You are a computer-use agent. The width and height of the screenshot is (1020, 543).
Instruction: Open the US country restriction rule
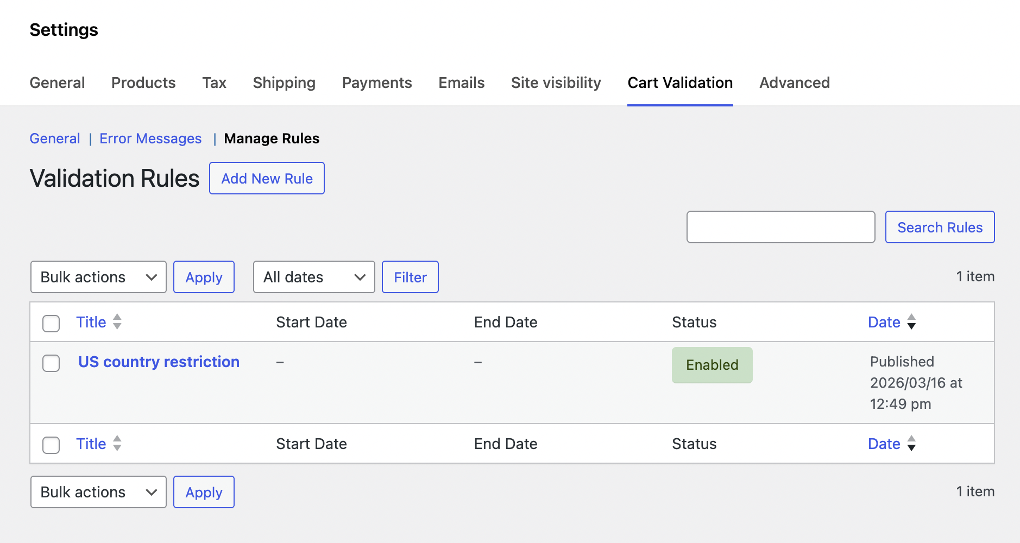pos(159,362)
